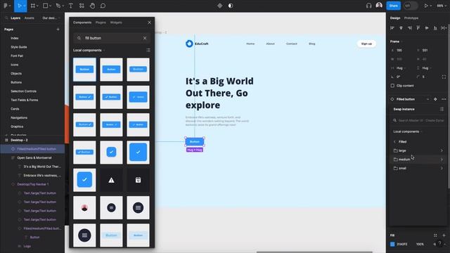Select the 'Open Sans & Montserrat' layer
450x253 pixels.
[34, 157]
